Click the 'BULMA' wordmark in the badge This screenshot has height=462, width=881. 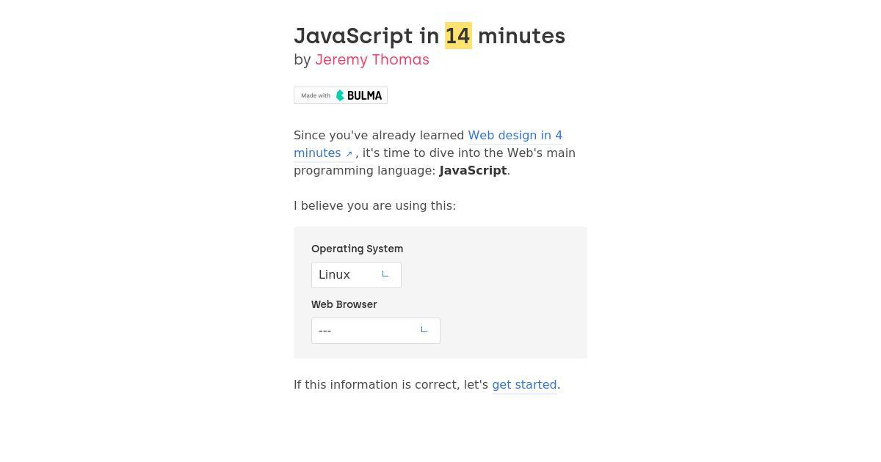click(x=364, y=95)
